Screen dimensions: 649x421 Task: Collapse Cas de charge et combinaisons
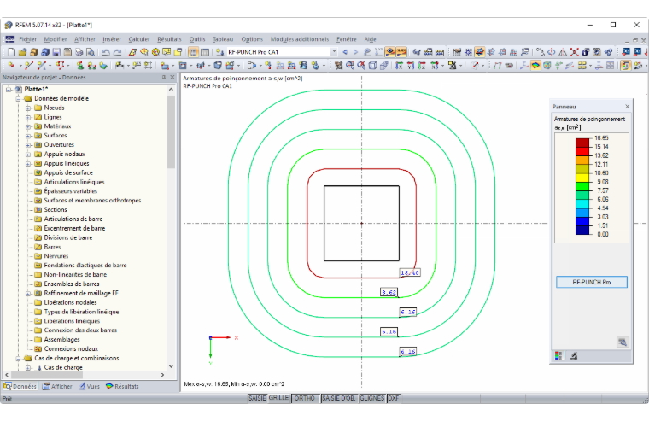[x=18, y=359]
